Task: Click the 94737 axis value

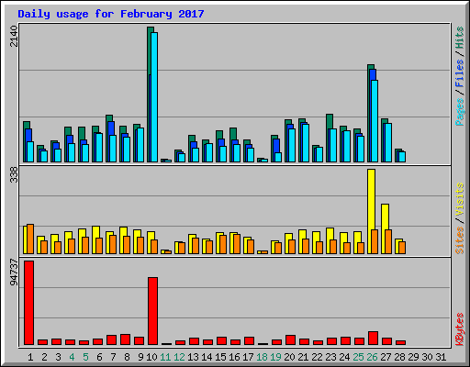Action: pos(14,272)
